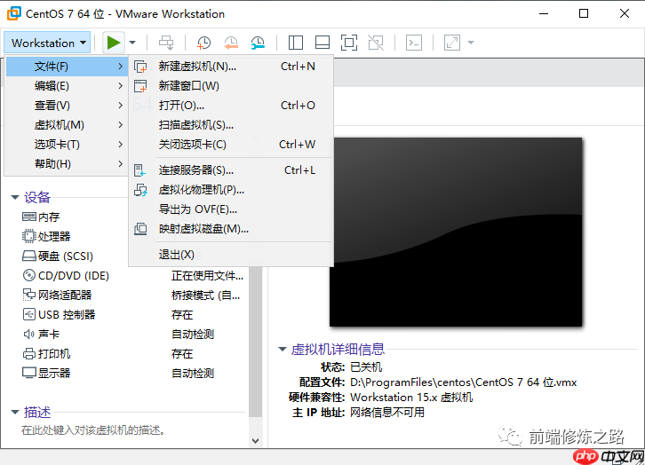Collapse the 描述 section triangle

pyautogui.click(x=15, y=412)
